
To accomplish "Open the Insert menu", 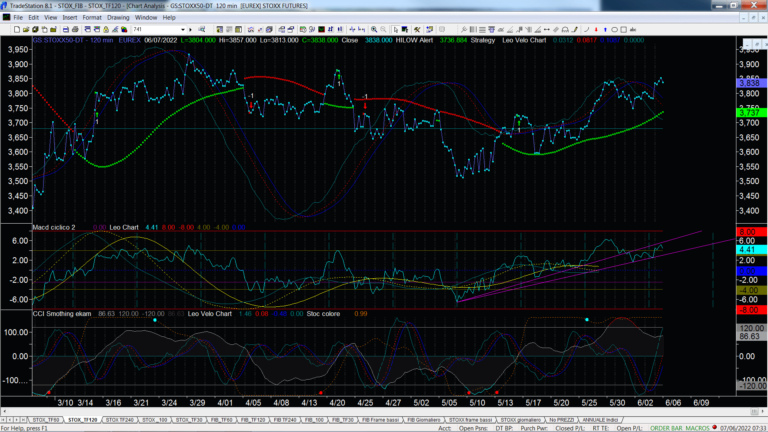I will [70, 18].
